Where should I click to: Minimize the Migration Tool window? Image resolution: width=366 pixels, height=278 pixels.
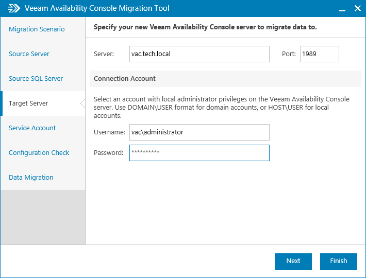pos(342,9)
